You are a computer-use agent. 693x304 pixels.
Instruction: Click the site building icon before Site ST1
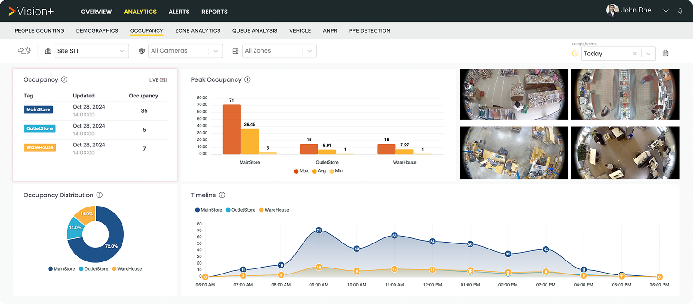coord(48,51)
